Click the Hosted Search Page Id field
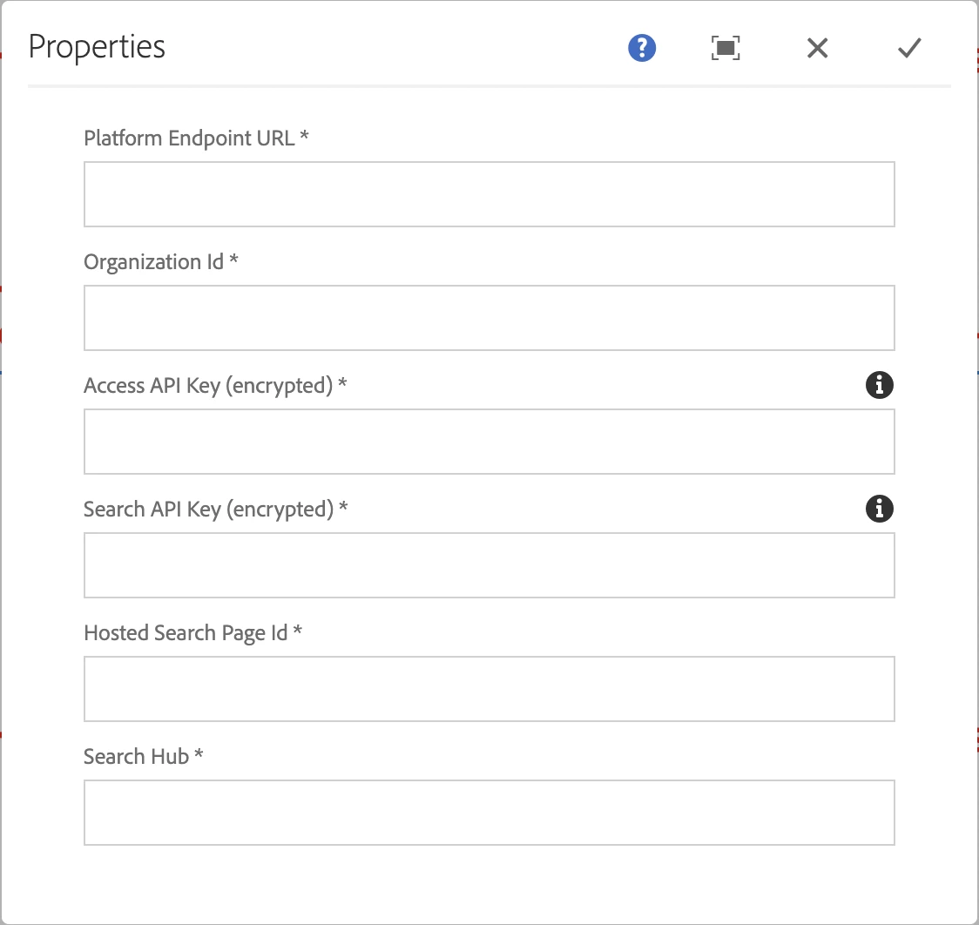Screen dimensions: 979x925 489,689
